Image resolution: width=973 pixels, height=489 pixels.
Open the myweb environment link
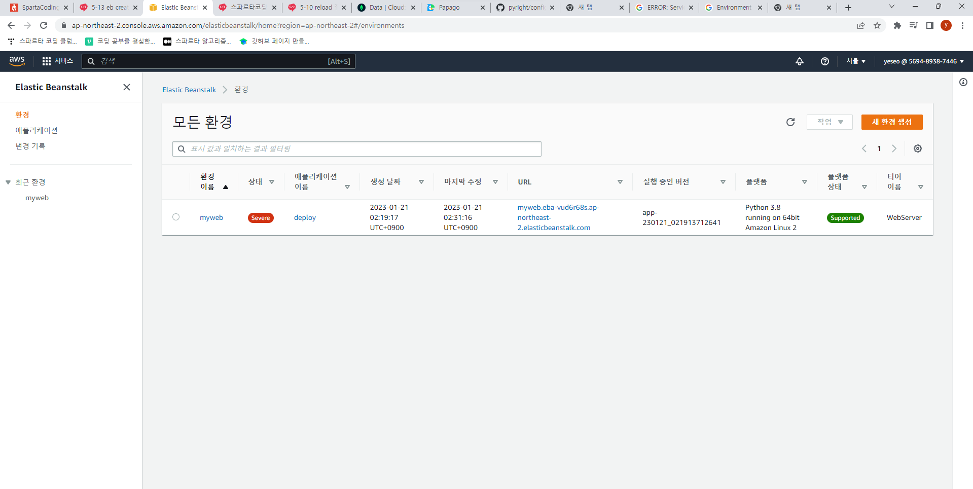click(x=211, y=217)
